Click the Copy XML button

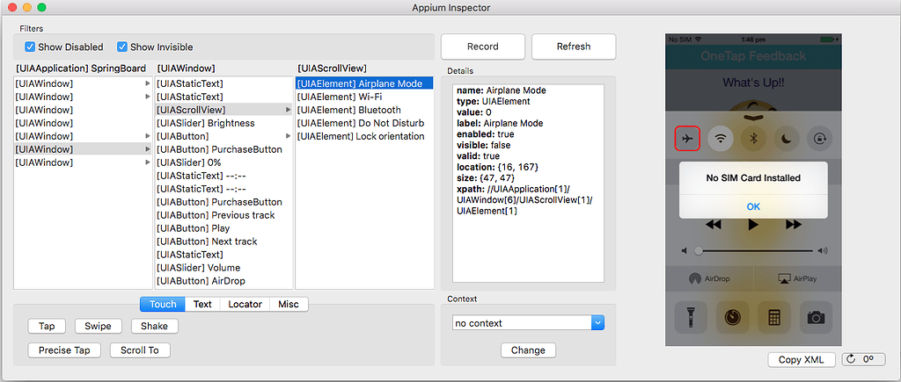(801, 359)
